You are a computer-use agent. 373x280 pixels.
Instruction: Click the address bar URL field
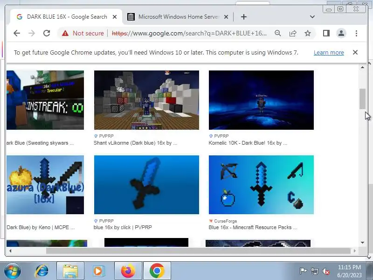[x=189, y=33]
